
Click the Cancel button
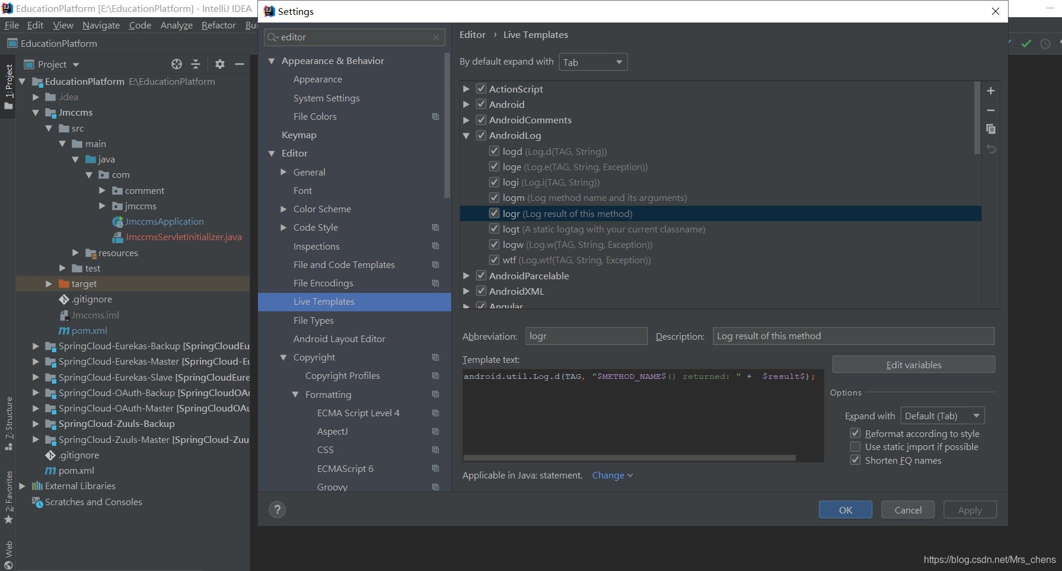[x=908, y=510]
